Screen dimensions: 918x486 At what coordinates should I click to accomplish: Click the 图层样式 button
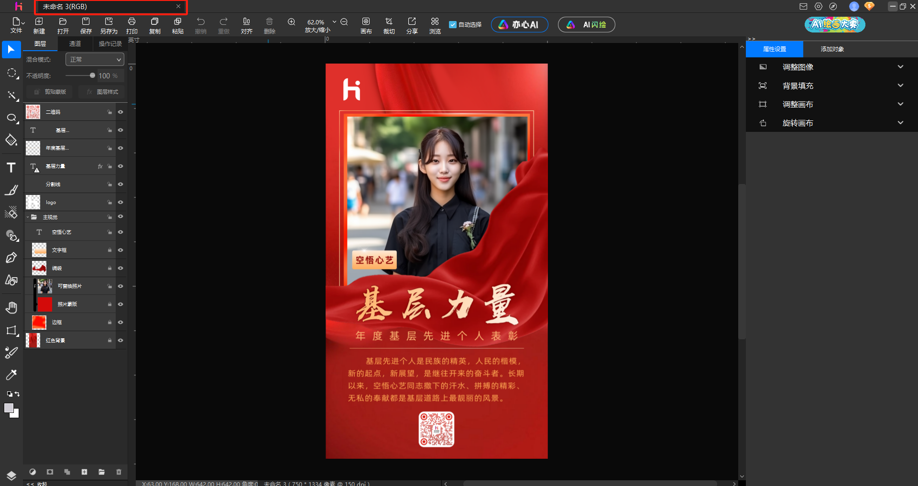101,91
